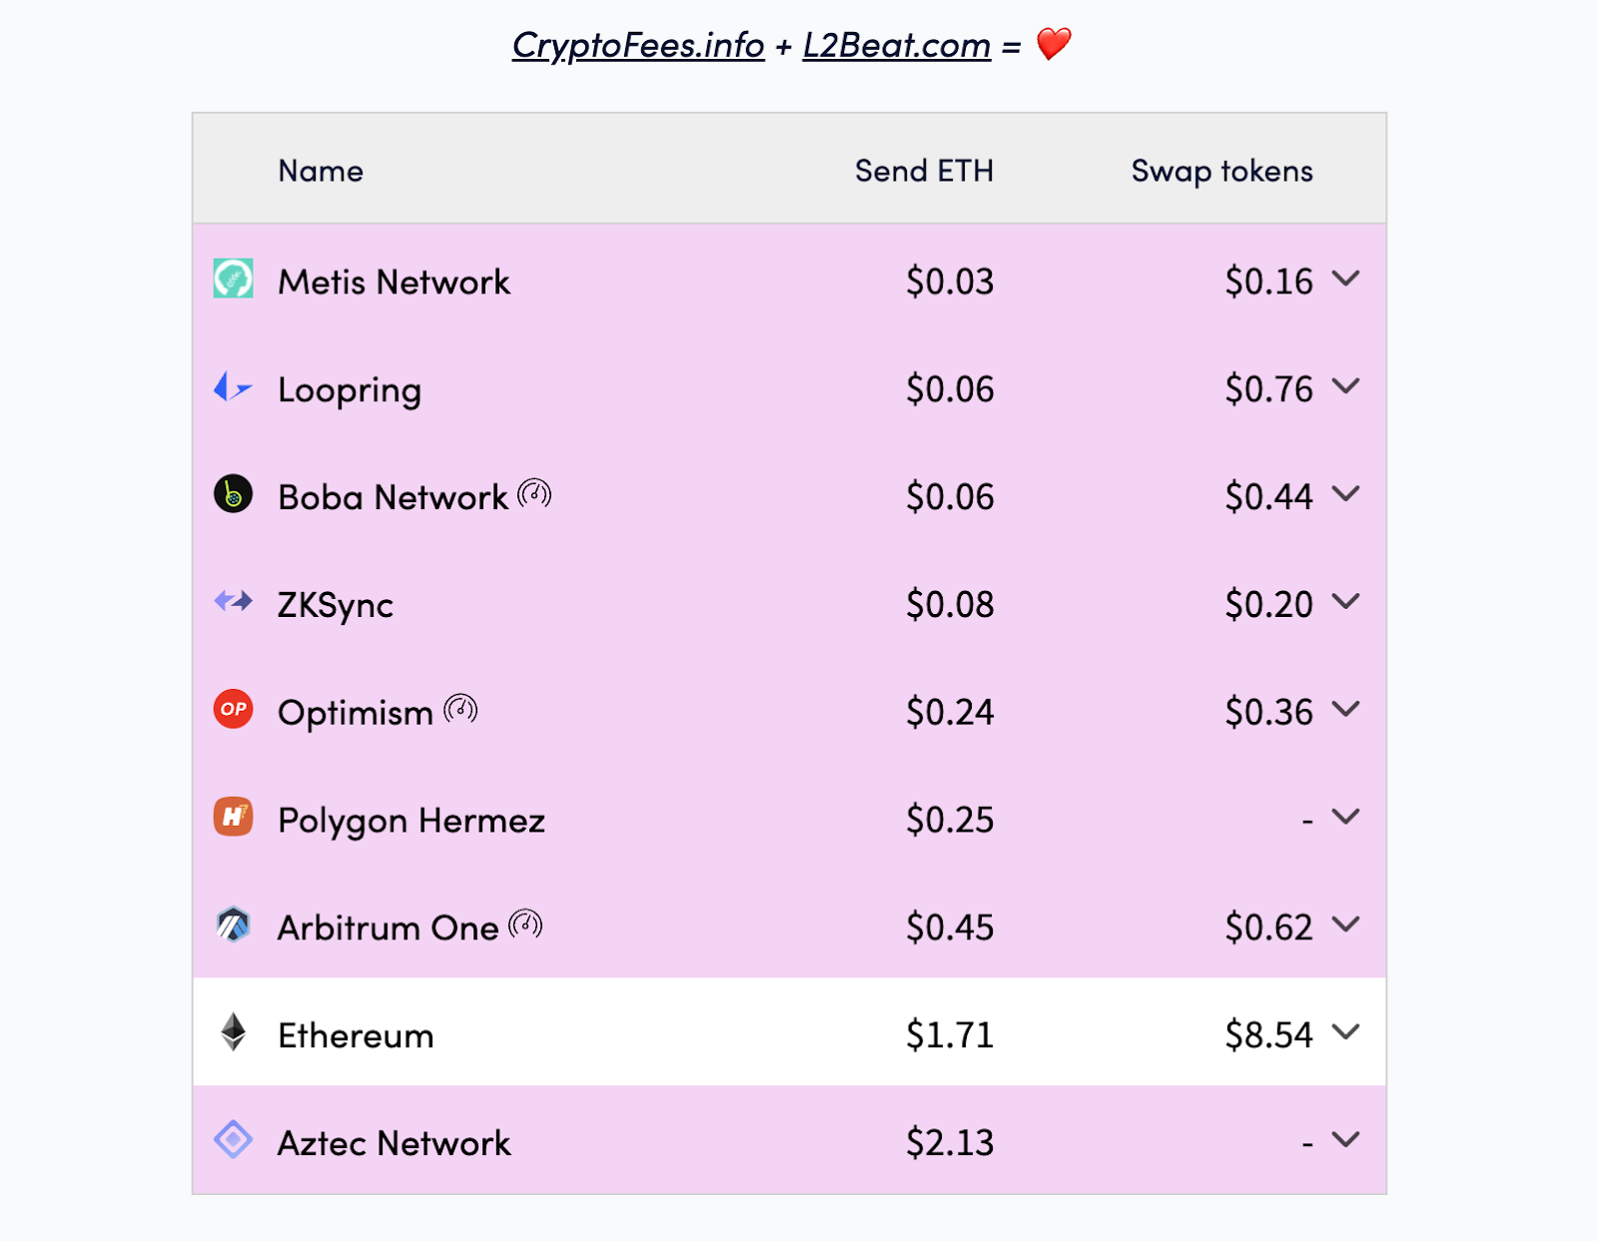The image size is (1598, 1241).
Task: Click the ZKSync arrows logo icon
Action: point(233,601)
